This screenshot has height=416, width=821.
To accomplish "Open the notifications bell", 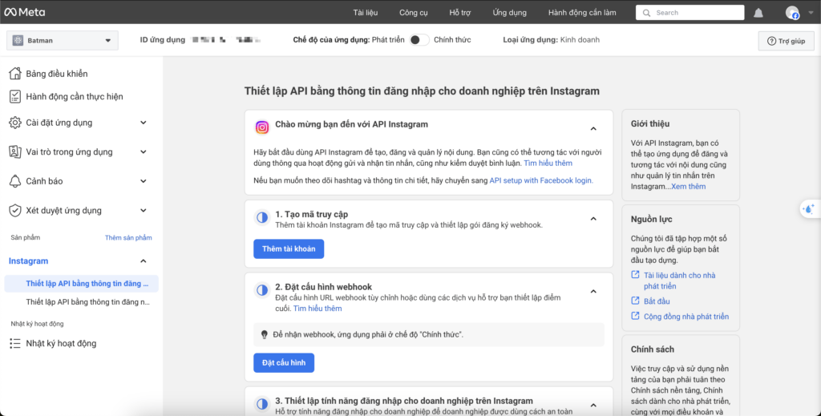I will (x=758, y=13).
